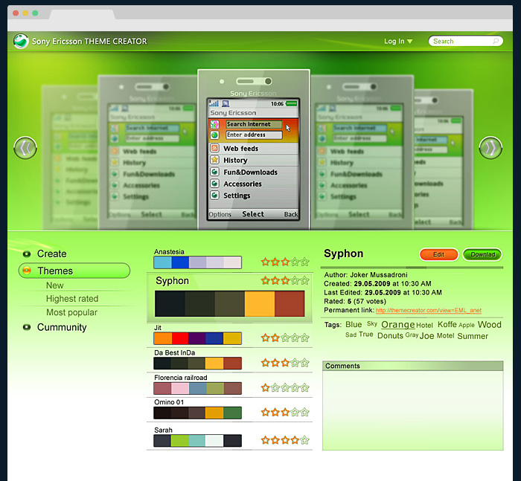Open Highest rated themes
Viewport: 521px width, 481px height.
[x=72, y=299]
